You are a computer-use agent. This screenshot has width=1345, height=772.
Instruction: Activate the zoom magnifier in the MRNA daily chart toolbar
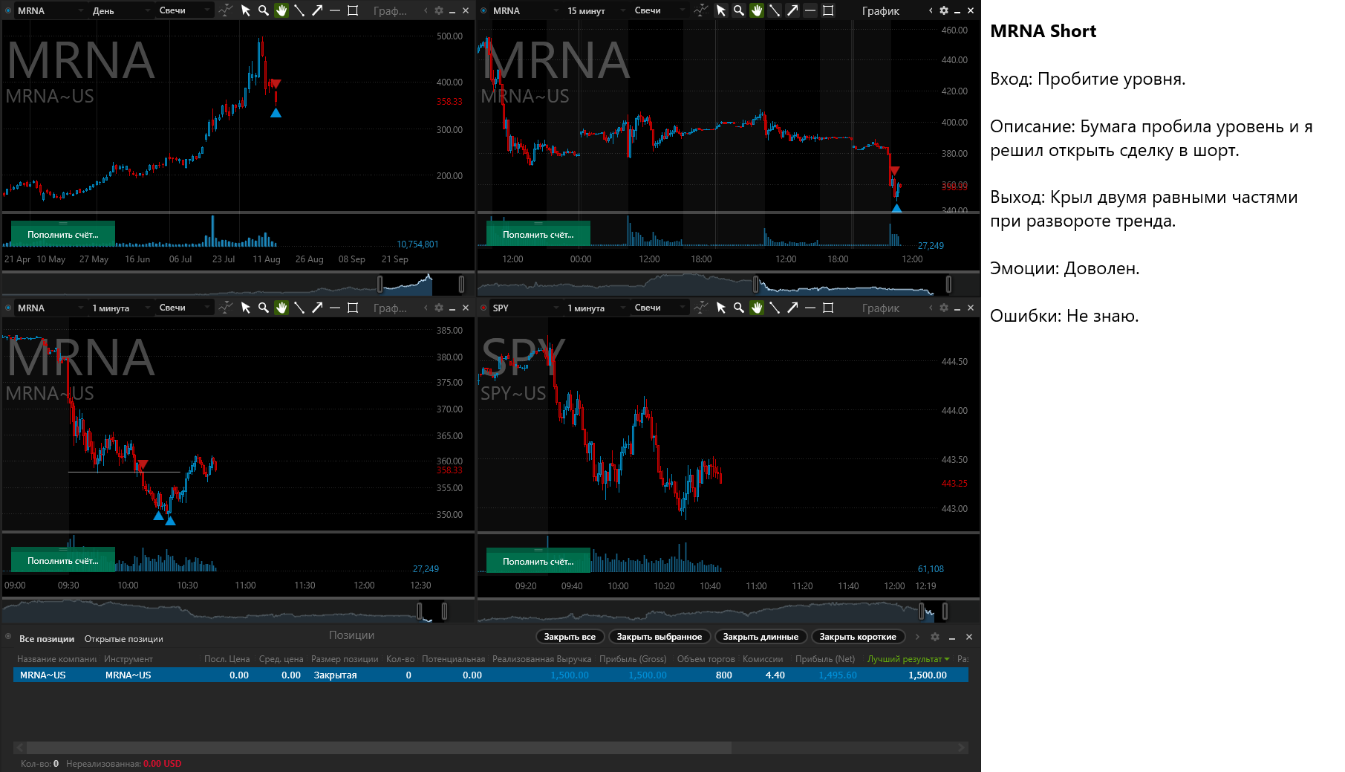(264, 10)
